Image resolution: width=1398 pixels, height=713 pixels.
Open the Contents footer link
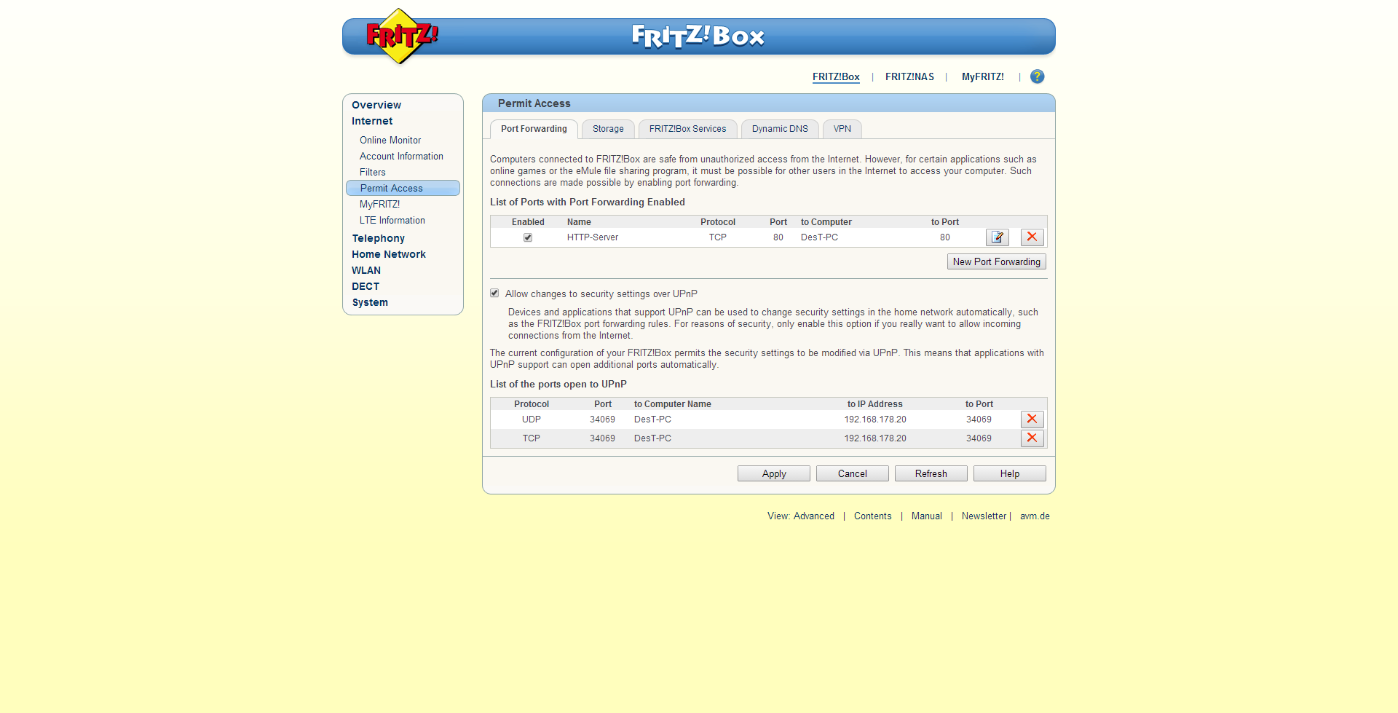(872, 516)
